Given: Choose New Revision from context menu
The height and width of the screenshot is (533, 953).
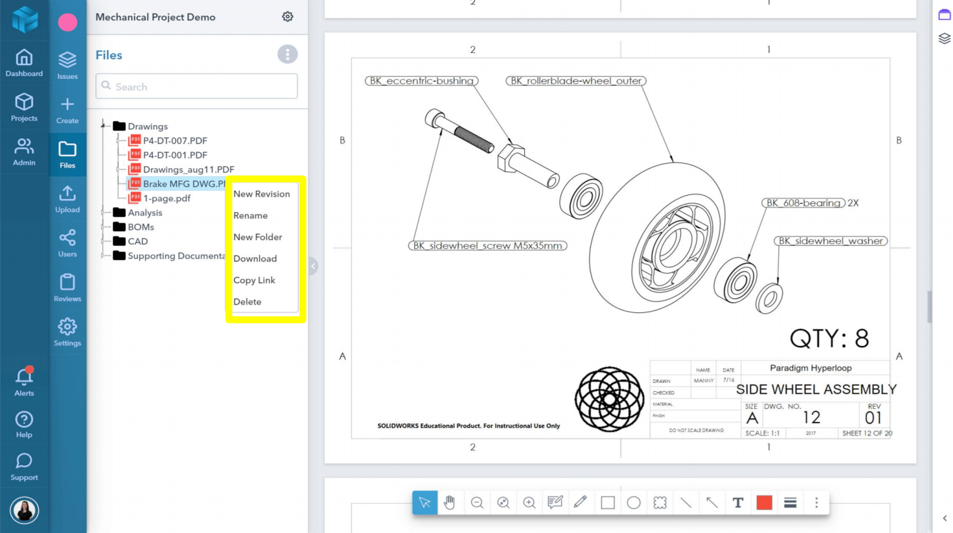Looking at the screenshot, I should (x=261, y=194).
